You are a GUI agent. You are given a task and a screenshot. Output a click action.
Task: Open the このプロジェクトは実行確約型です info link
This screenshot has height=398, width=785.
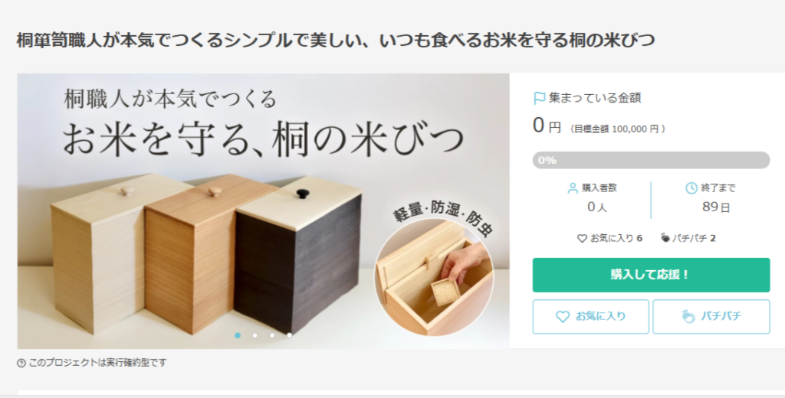(x=97, y=363)
